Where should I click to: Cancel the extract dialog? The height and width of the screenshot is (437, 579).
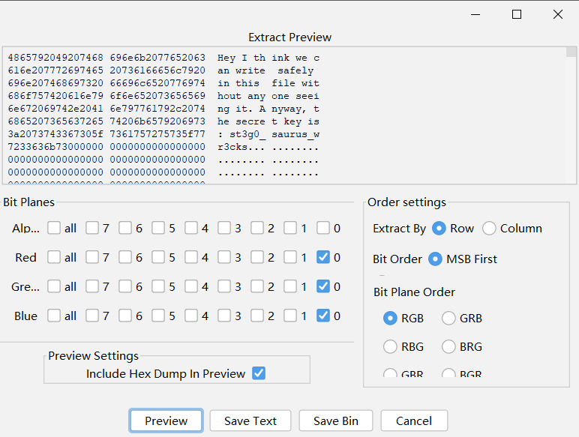click(414, 421)
